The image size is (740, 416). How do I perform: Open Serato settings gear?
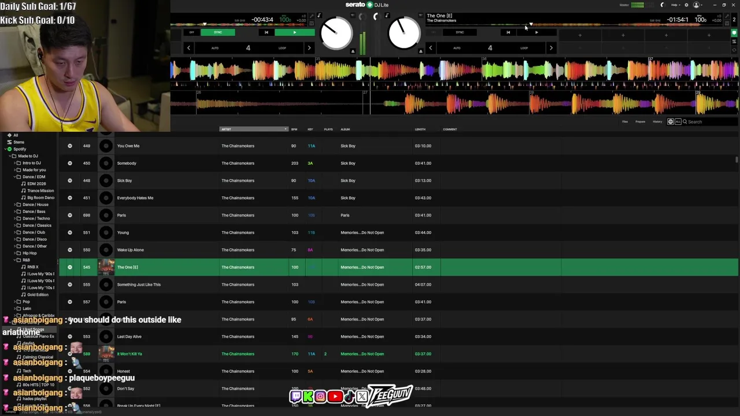(686, 5)
